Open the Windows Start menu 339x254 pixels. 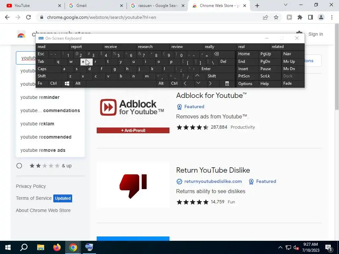click(x=8, y=247)
